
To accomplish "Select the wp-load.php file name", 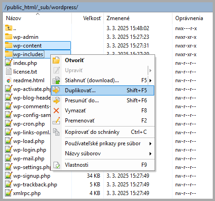I will 29,141.
